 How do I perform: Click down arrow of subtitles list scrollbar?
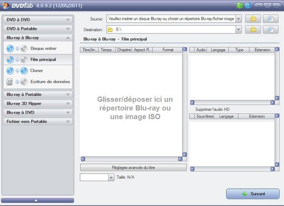click(x=277, y=165)
